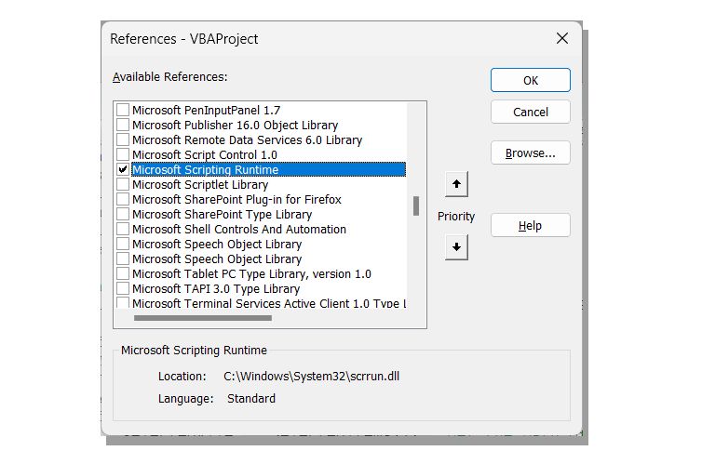Select Microsoft Terminal Services Active Client row
The image size is (702, 464).
[x=269, y=302]
